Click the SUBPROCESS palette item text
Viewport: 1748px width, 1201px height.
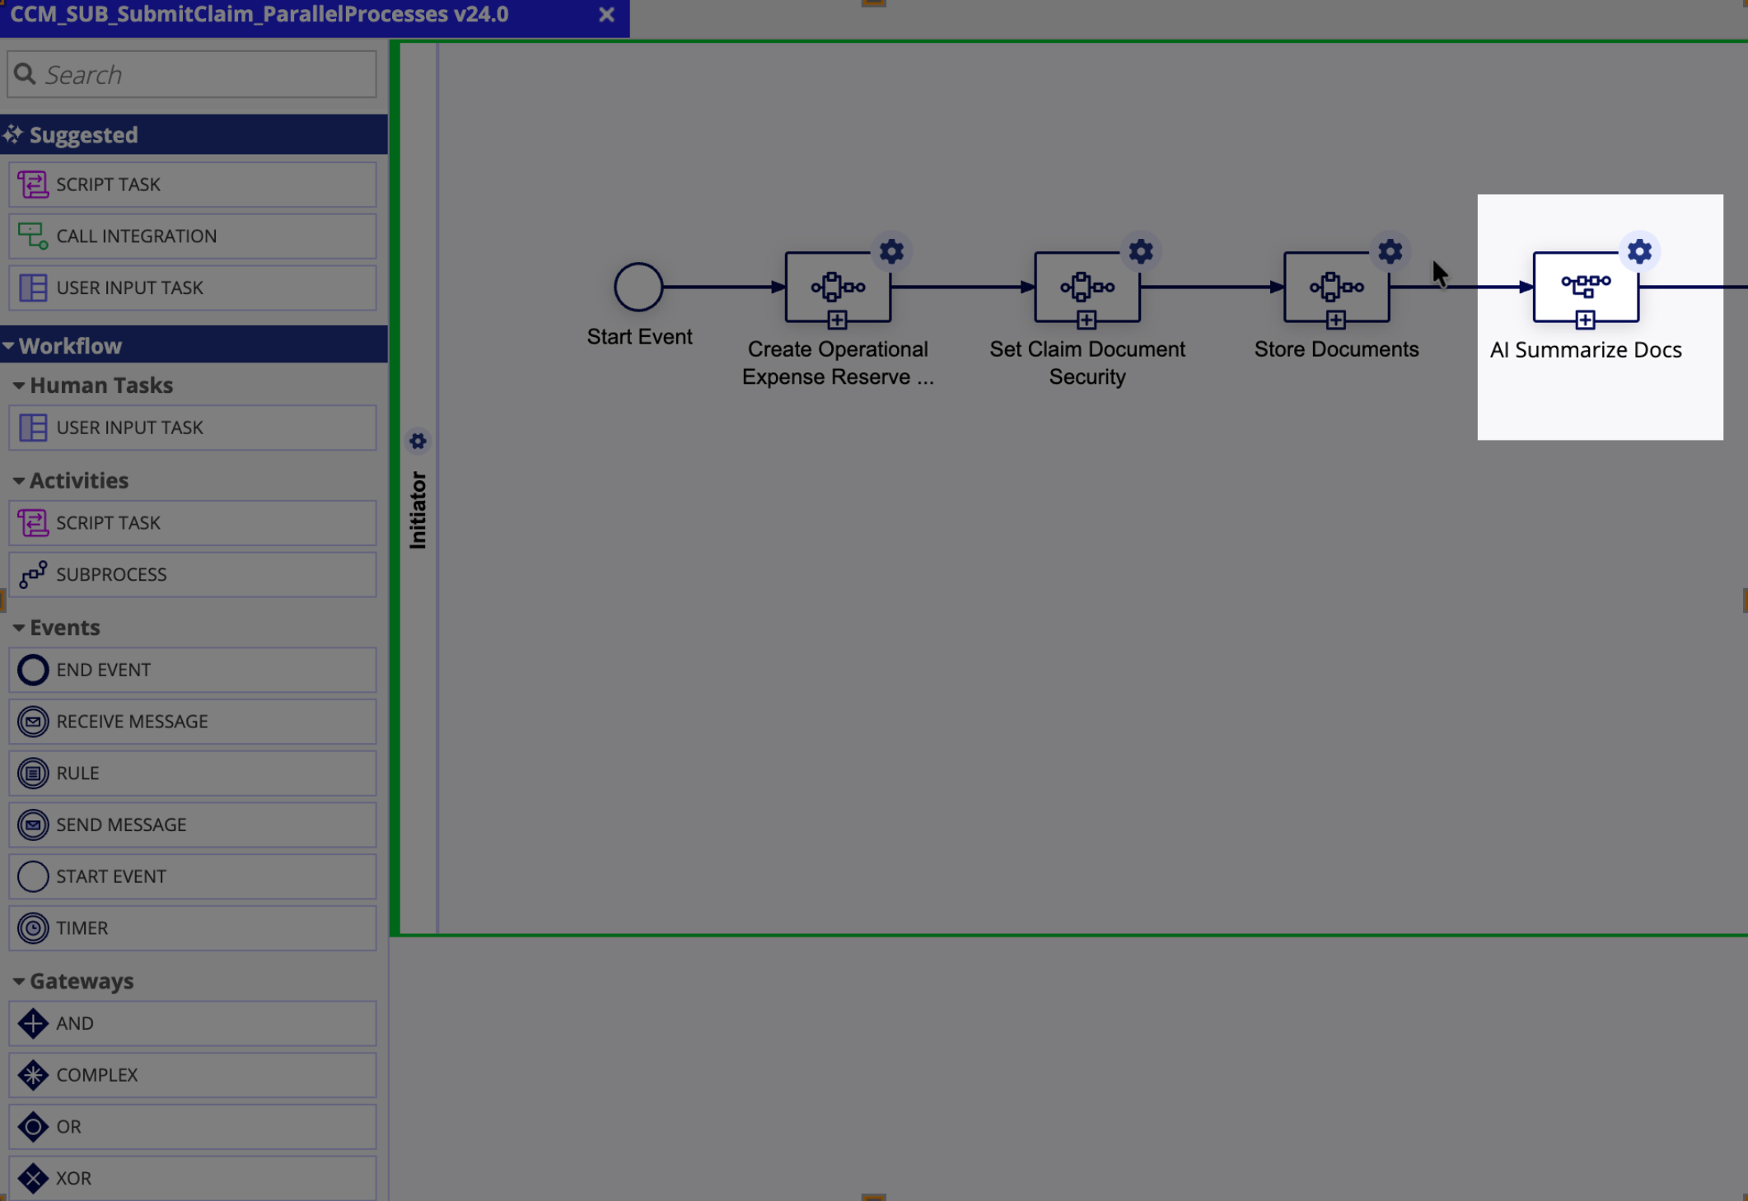pos(111,575)
